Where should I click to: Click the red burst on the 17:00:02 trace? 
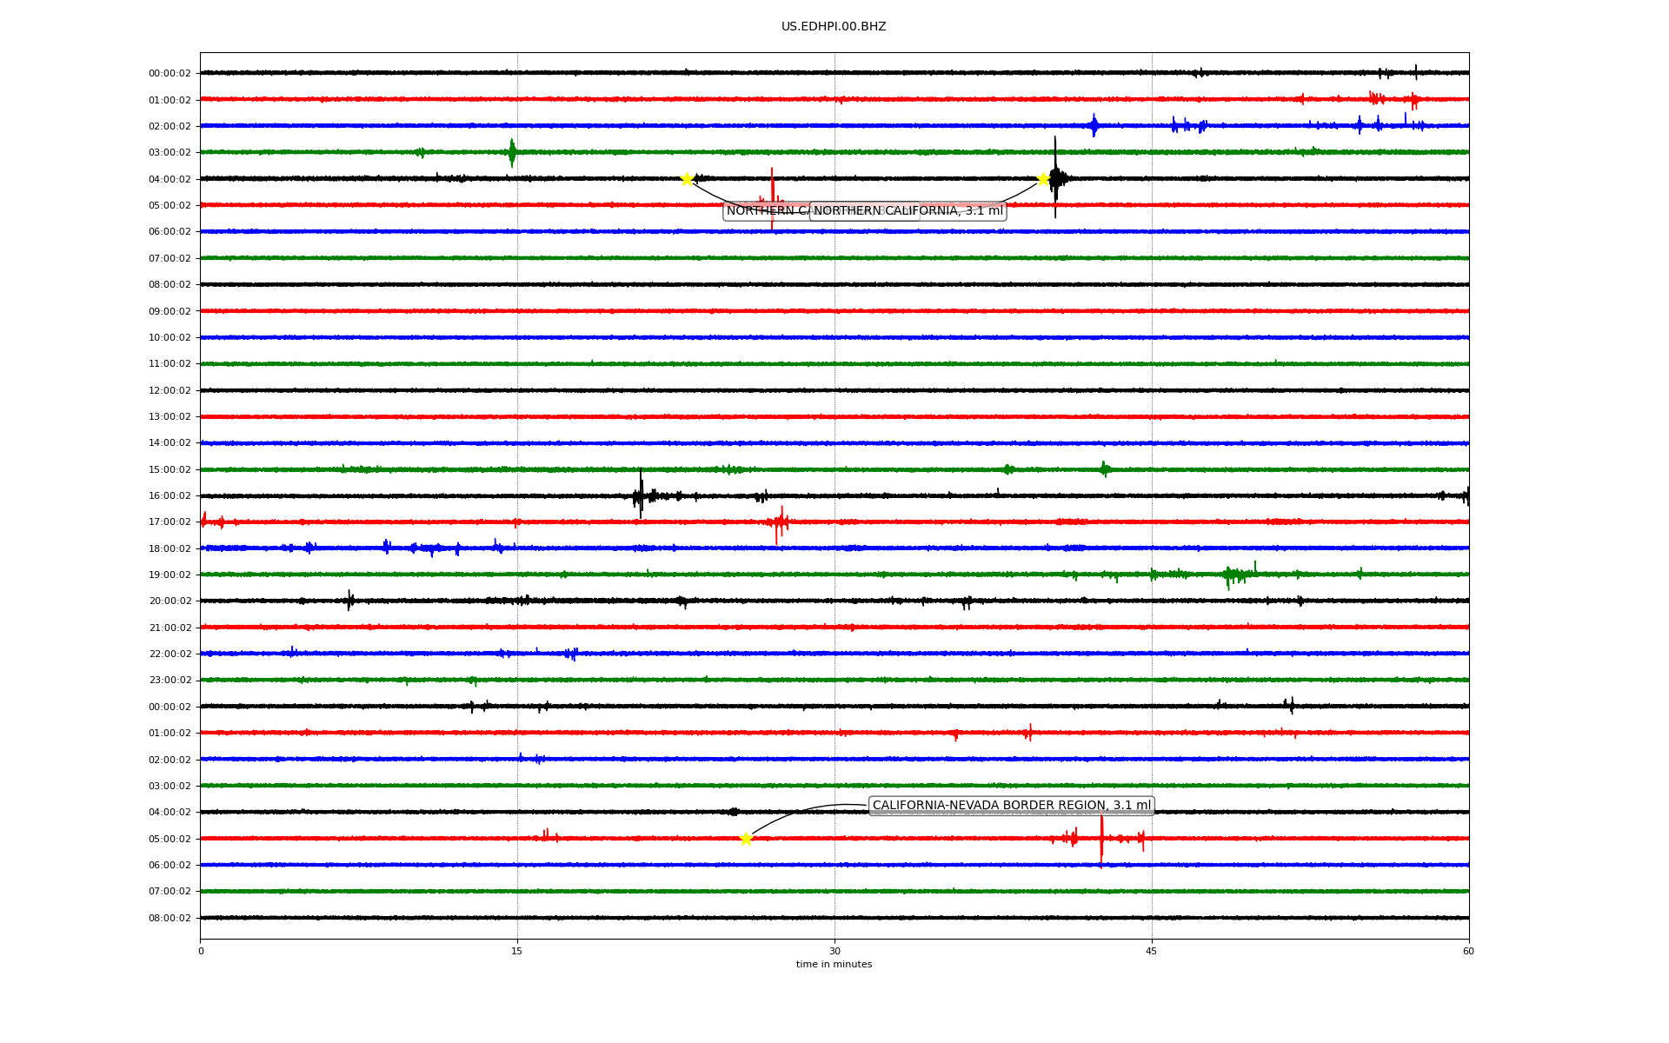point(779,522)
